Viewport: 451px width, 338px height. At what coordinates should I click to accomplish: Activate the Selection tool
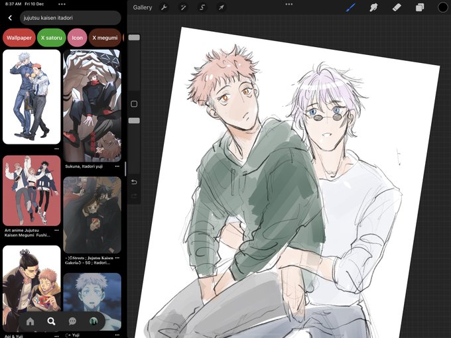click(x=202, y=7)
